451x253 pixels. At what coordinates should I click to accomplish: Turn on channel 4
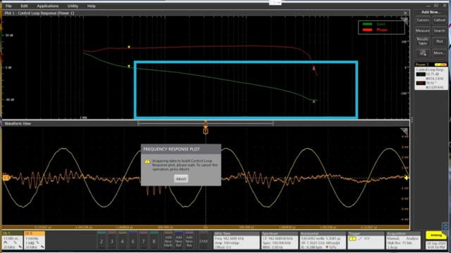click(122, 240)
